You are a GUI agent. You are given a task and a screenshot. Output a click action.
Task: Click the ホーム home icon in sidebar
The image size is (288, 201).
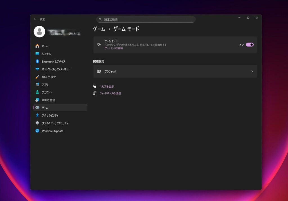click(x=37, y=46)
